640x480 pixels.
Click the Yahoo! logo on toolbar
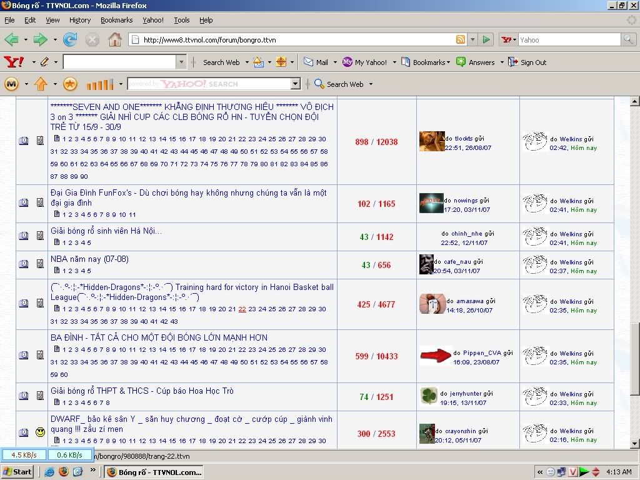pos(14,62)
